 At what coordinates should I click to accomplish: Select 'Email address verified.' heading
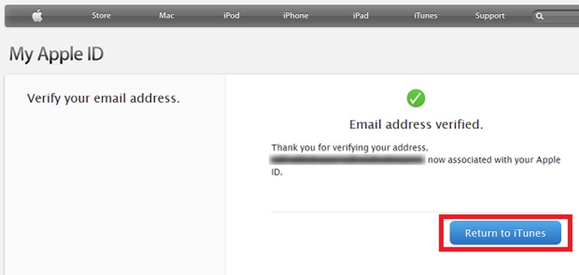pos(416,125)
